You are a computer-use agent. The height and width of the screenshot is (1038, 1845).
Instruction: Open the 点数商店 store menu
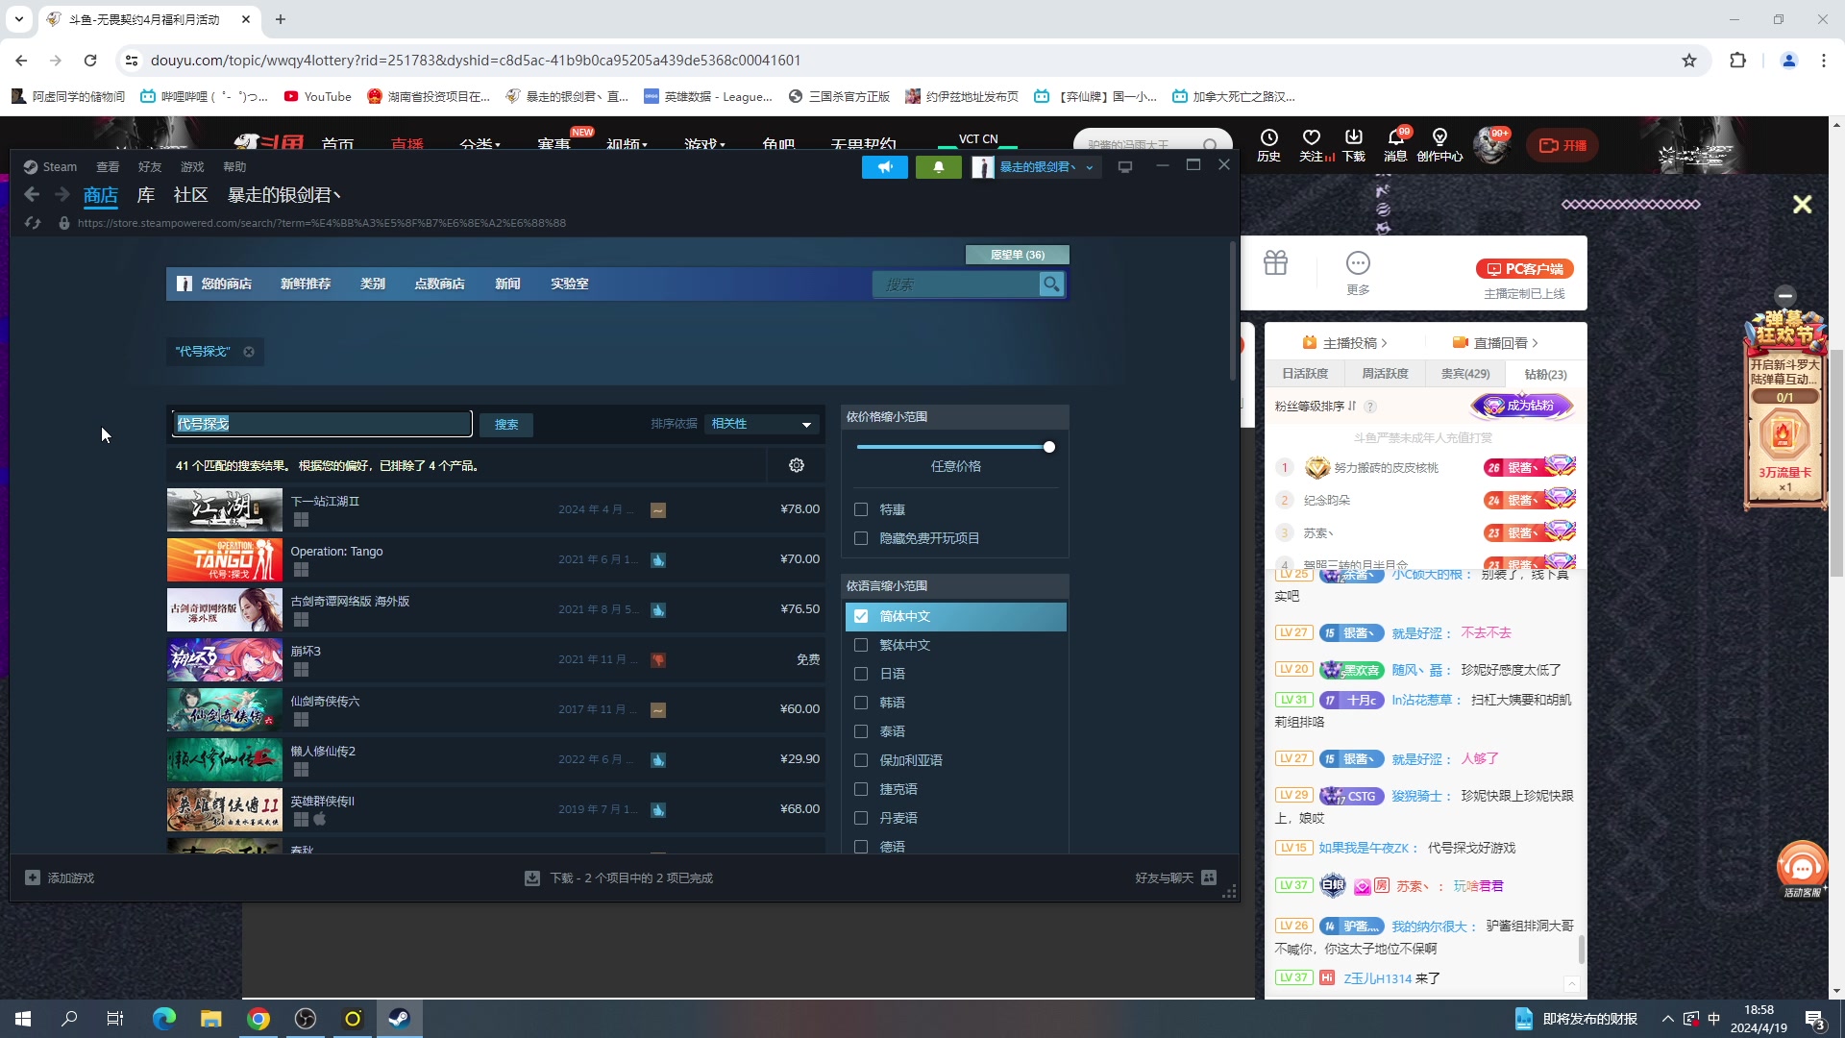439,284
